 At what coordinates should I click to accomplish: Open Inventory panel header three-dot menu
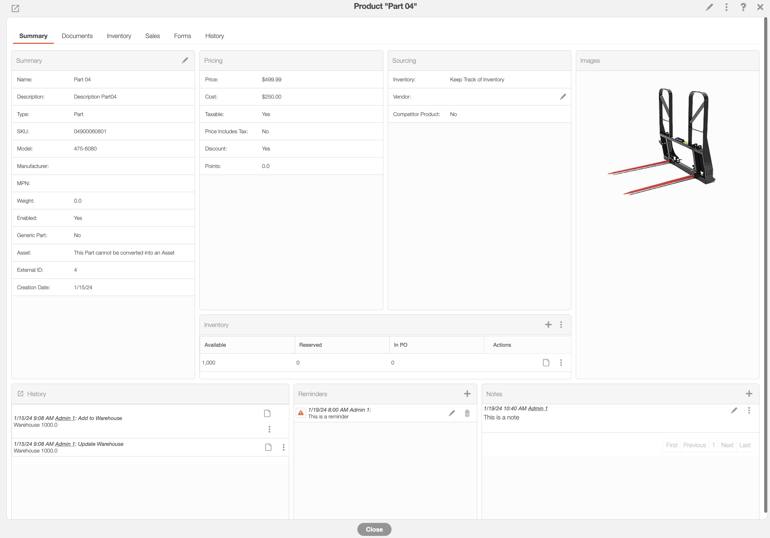pos(561,325)
